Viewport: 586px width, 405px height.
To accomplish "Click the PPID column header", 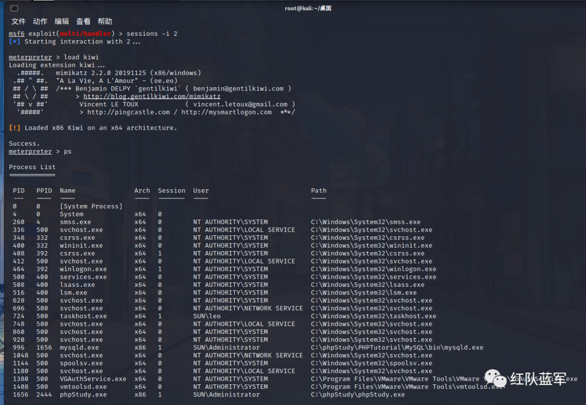I will [x=44, y=190].
